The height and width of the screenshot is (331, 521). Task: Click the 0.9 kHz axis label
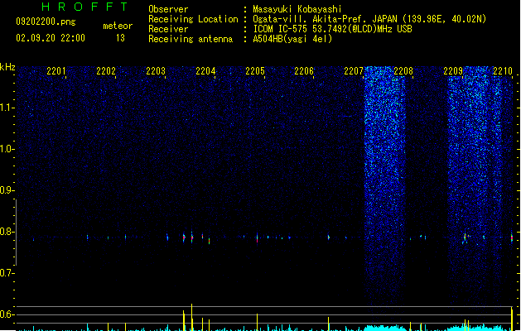pyautogui.click(x=7, y=190)
